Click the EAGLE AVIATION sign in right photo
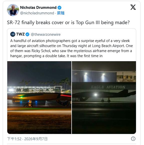Screen dimensions: 144x145 pyautogui.click(x=108, y=87)
